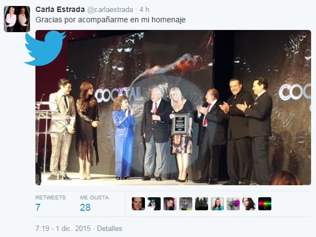The image size is (316, 237).
Task: Enlarge the attached award ceremony photo
Action: click(x=173, y=108)
